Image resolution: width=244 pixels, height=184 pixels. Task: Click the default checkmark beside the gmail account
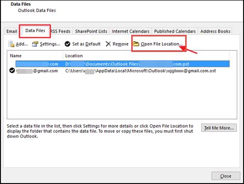tap(12, 70)
